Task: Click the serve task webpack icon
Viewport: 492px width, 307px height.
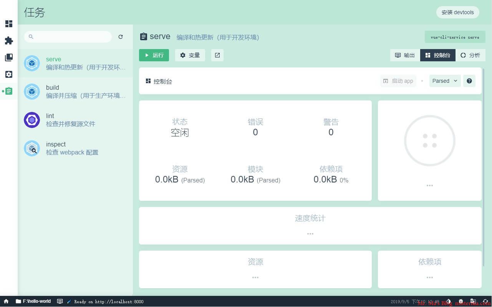Action: [32, 63]
